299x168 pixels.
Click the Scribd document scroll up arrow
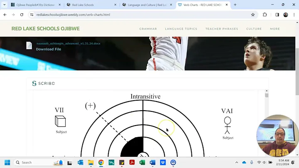(267, 91)
